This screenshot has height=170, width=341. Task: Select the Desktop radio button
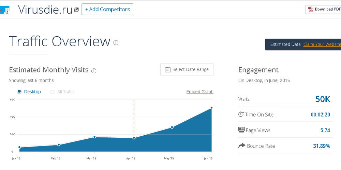pyautogui.click(x=19, y=91)
